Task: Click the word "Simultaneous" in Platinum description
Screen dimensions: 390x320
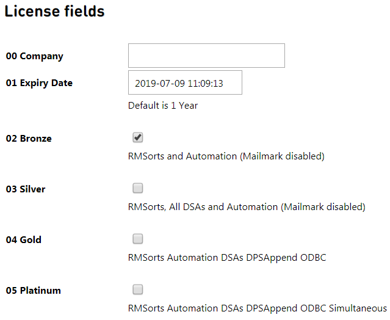Action: point(358,308)
